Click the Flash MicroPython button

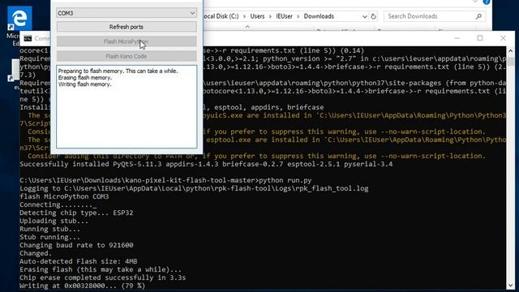pyautogui.click(x=127, y=41)
